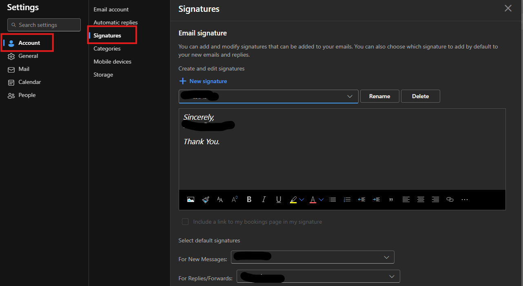Decrease the indent

(x=361, y=200)
